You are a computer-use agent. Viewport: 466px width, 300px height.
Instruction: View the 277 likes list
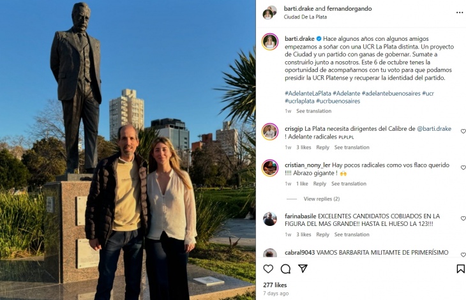[275, 285]
